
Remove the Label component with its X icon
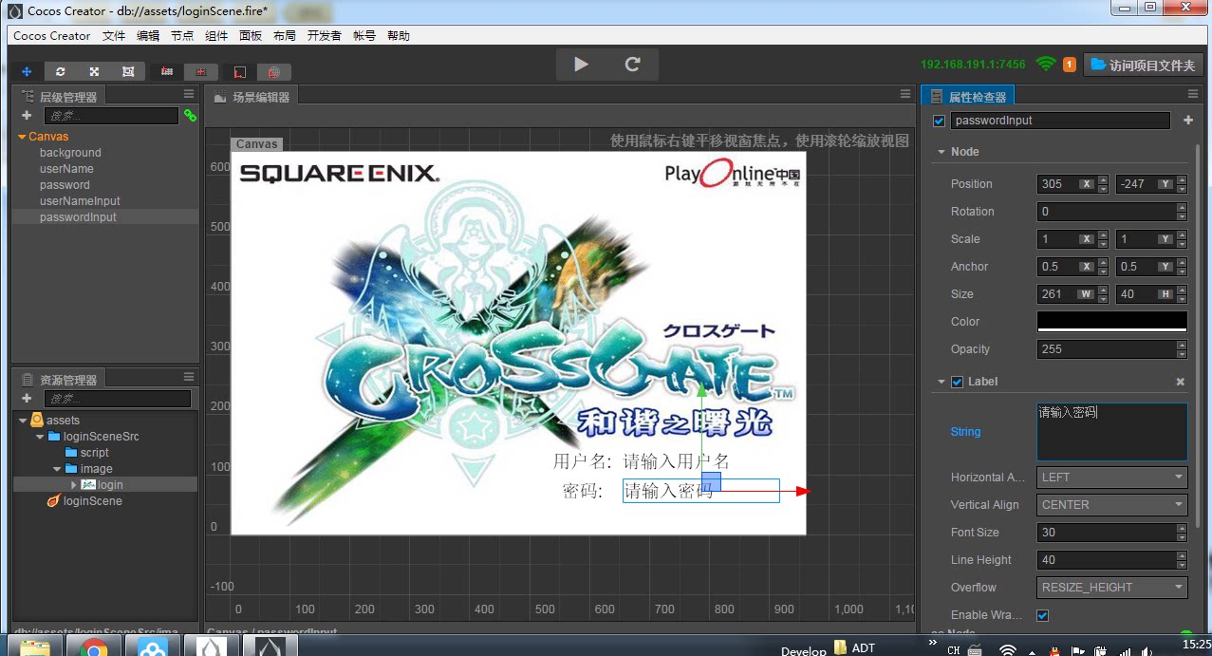click(1181, 382)
